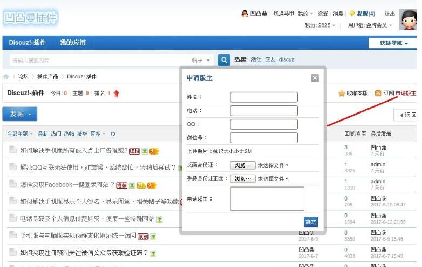
Task: Click image attachment icon on 手机版与电脑版 thread
Action: point(153,237)
